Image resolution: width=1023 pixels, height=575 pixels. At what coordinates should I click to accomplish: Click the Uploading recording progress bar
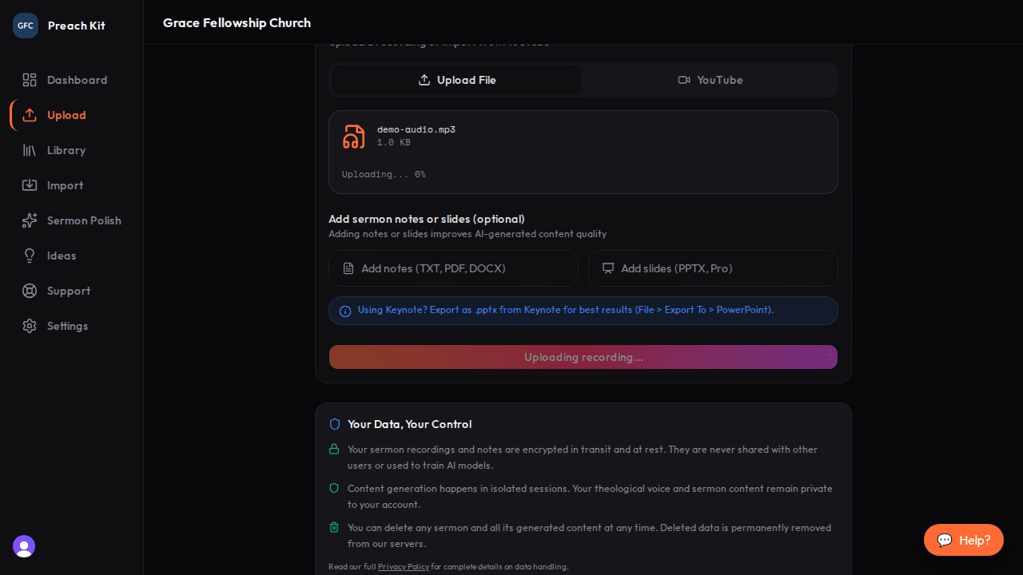(583, 357)
